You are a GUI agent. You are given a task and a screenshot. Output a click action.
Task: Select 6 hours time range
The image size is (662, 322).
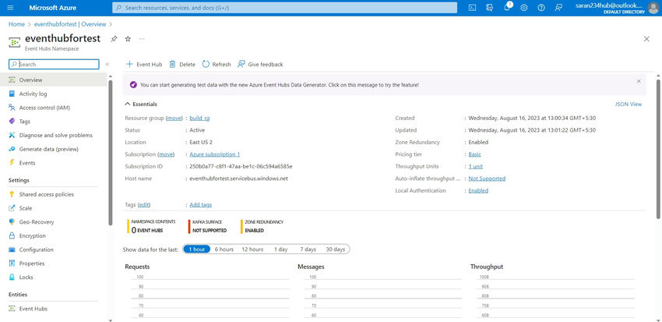pyautogui.click(x=224, y=249)
